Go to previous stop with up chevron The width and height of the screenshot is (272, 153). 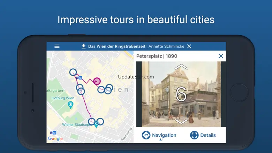[x=181, y=67]
